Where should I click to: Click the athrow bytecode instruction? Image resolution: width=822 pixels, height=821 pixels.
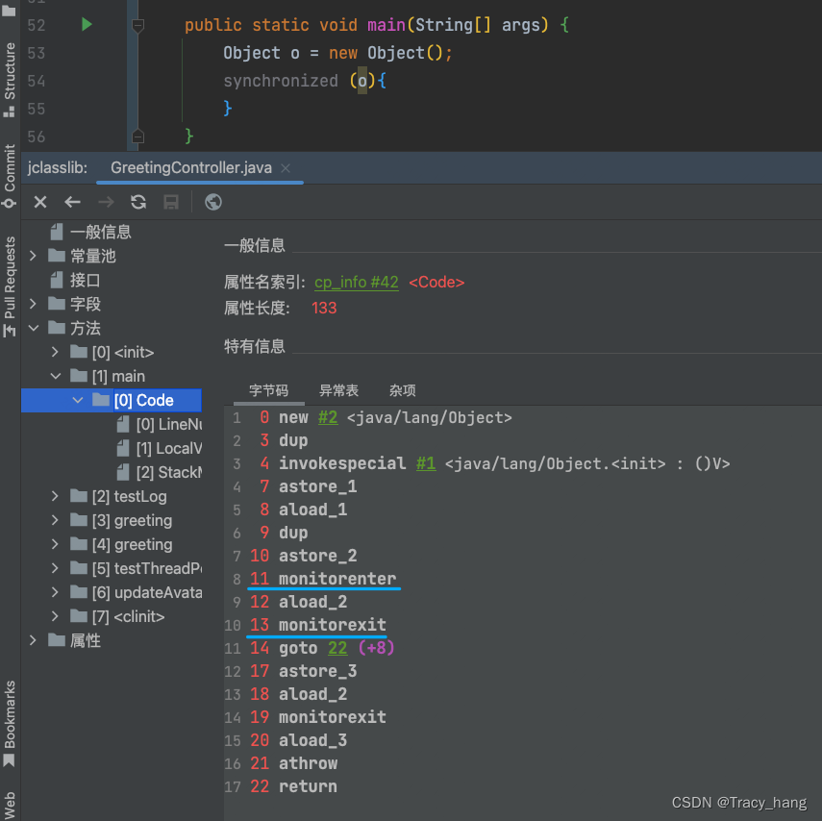309,763
